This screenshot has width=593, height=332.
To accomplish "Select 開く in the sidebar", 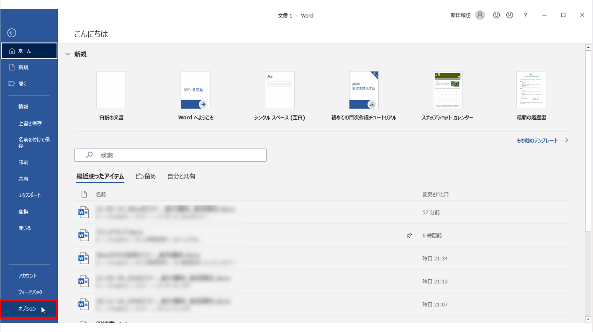I will [x=23, y=84].
